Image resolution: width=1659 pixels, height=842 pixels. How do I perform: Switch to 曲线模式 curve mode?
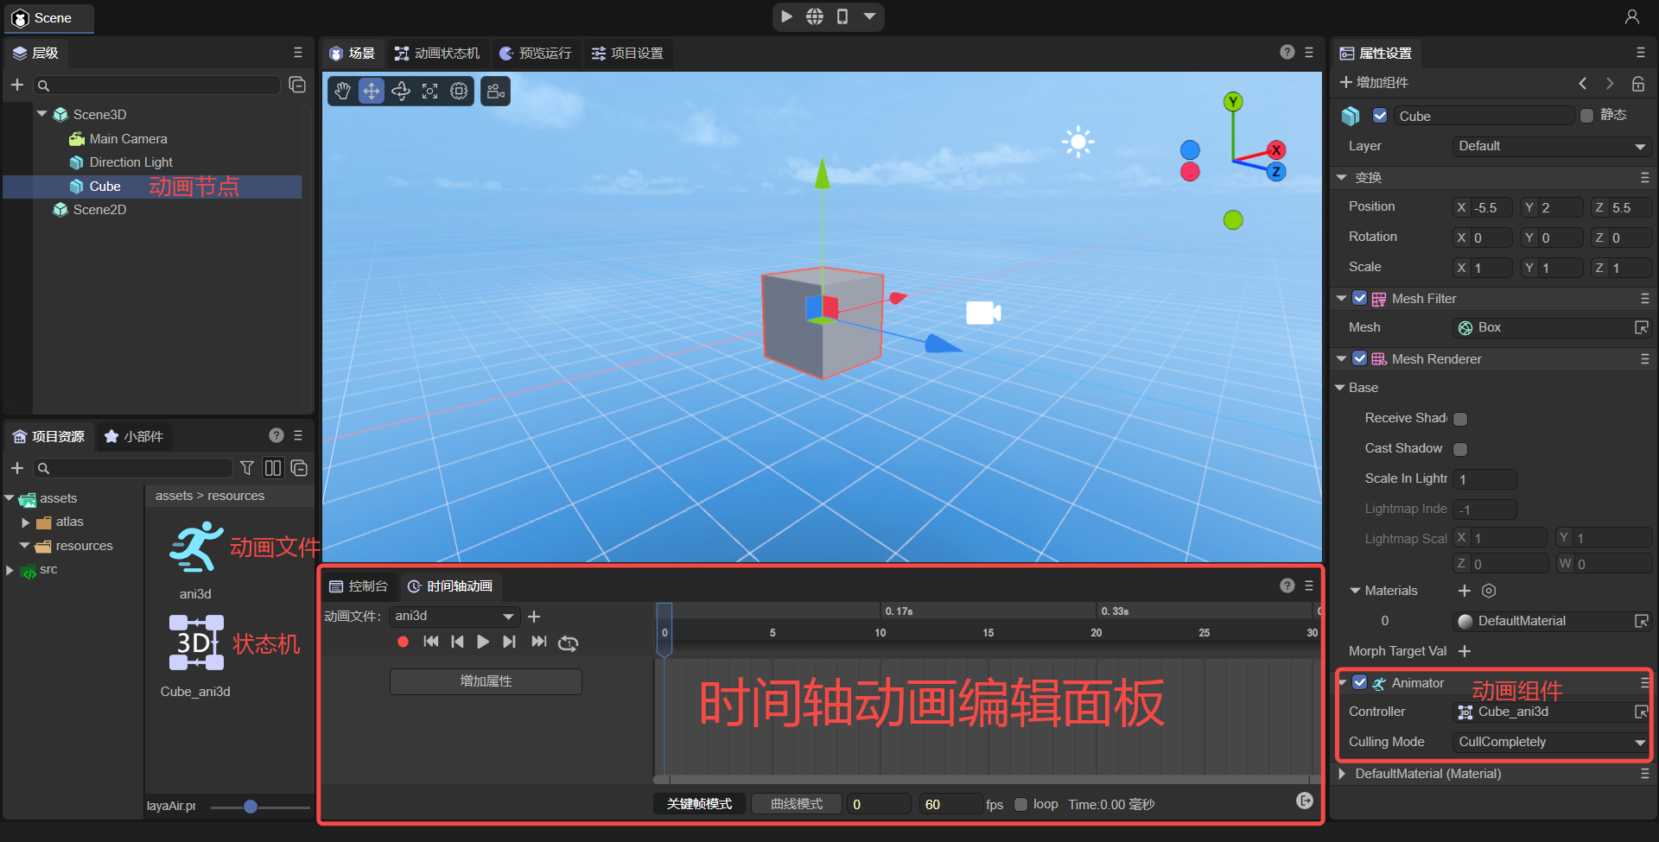pos(797,804)
